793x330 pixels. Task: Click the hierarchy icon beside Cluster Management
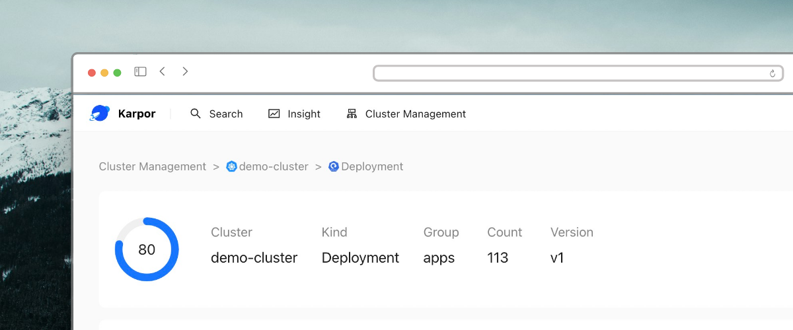tap(352, 114)
